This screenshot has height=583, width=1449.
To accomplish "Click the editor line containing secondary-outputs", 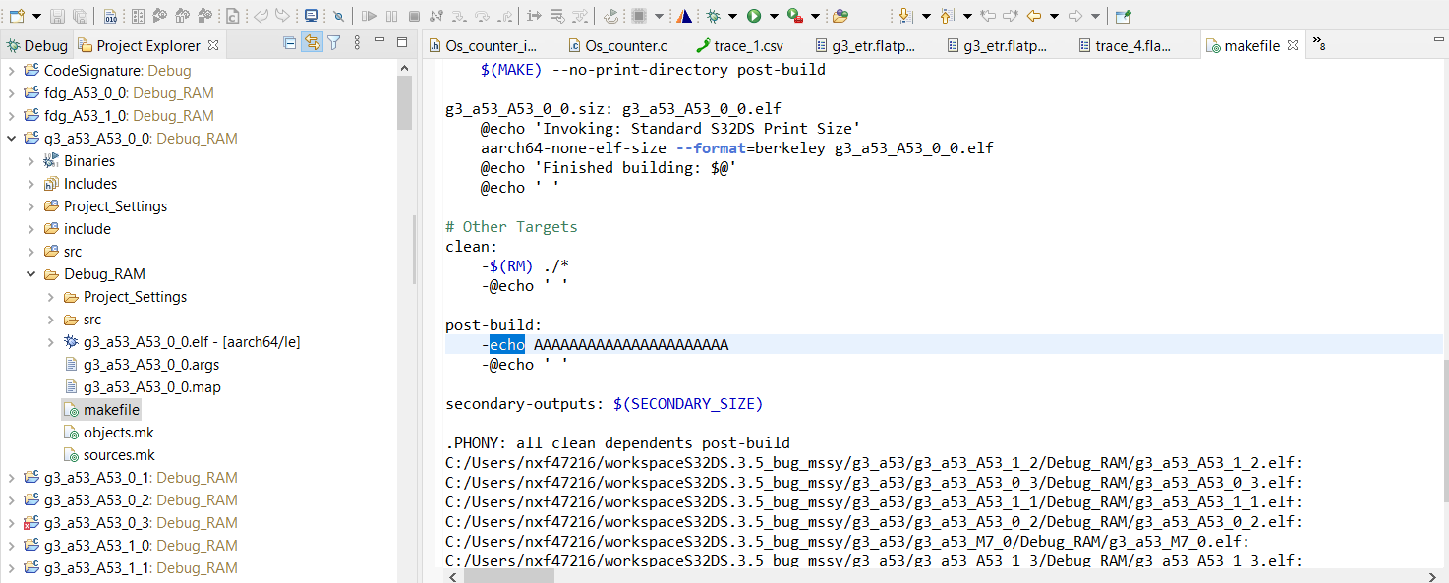I will click(x=604, y=404).
